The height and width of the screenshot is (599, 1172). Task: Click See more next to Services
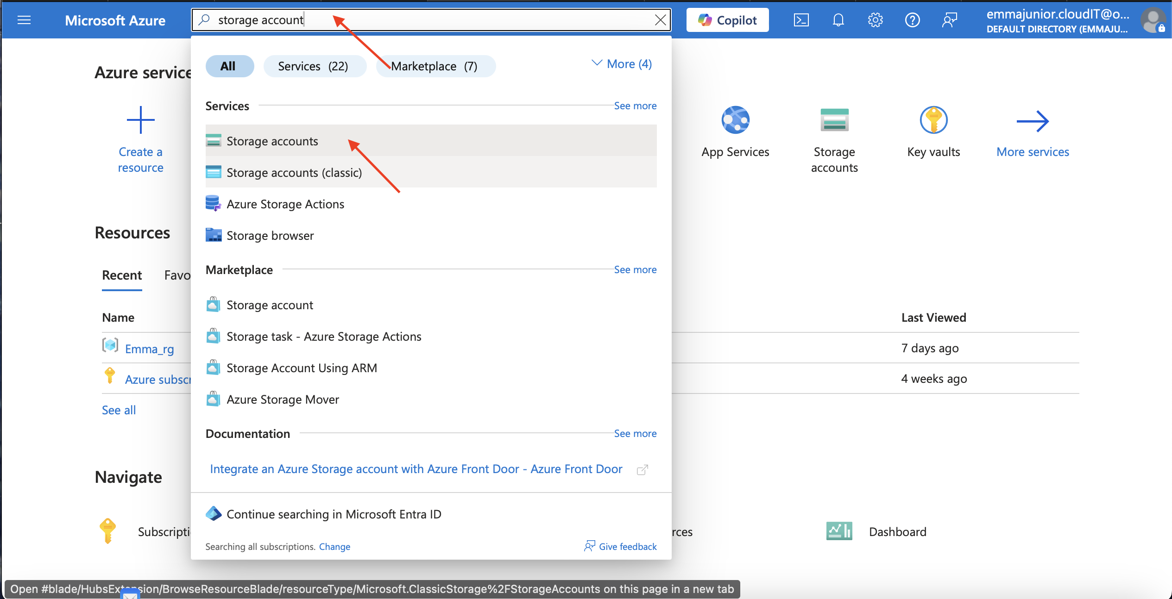[x=635, y=106]
